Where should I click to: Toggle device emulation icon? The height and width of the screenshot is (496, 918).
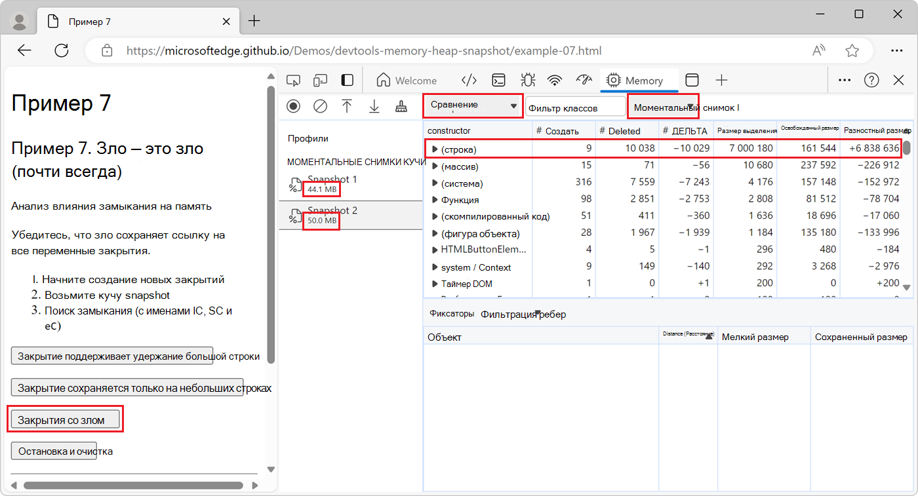320,81
